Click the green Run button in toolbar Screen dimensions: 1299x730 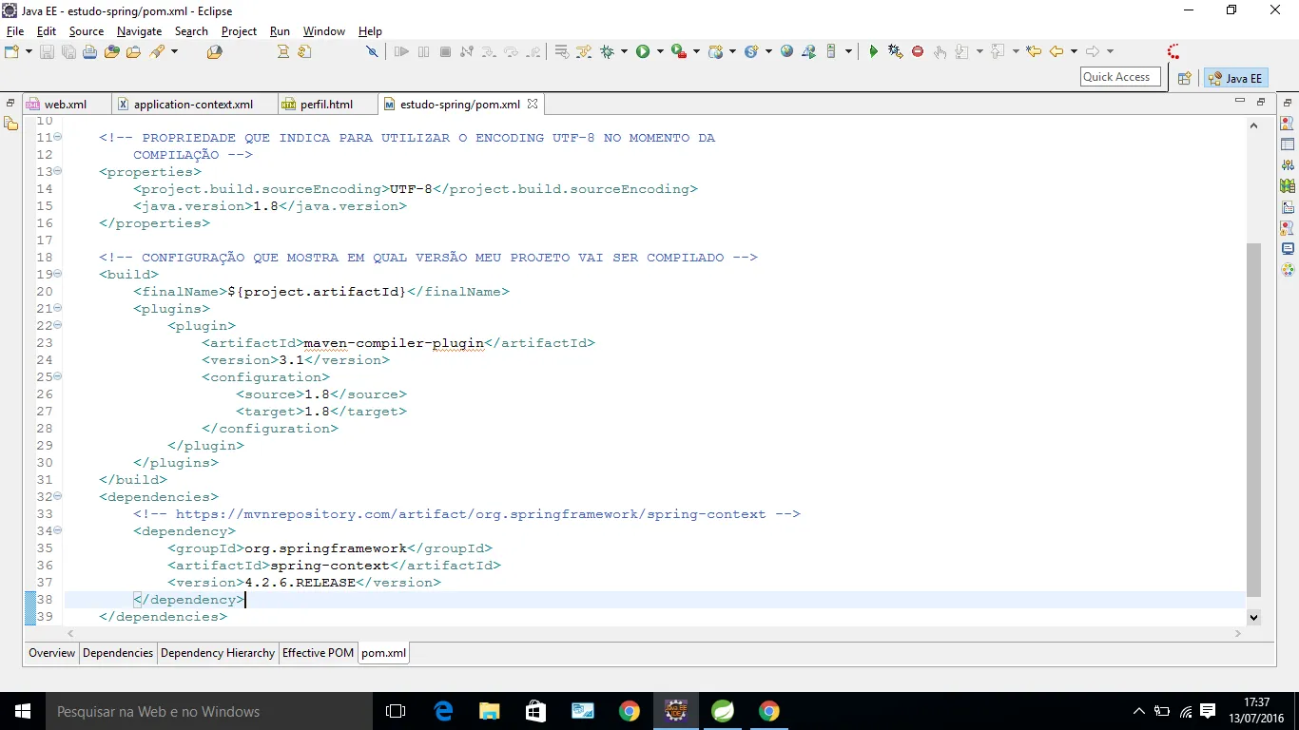point(643,52)
